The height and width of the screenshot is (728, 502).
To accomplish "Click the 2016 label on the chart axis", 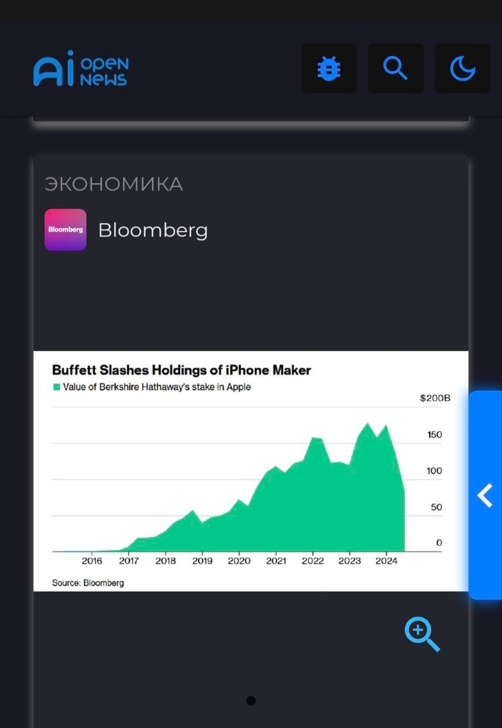I will pyautogui.click(x=92, y=561).
